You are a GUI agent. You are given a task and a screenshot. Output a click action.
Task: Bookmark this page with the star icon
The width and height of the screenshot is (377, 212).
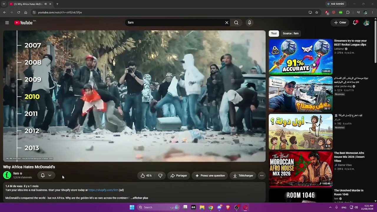(x=317, y=12)
